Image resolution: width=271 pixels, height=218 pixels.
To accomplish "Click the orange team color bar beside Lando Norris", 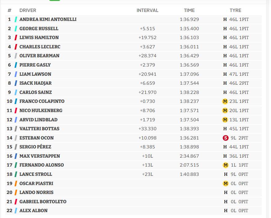I will pos(16,192).
